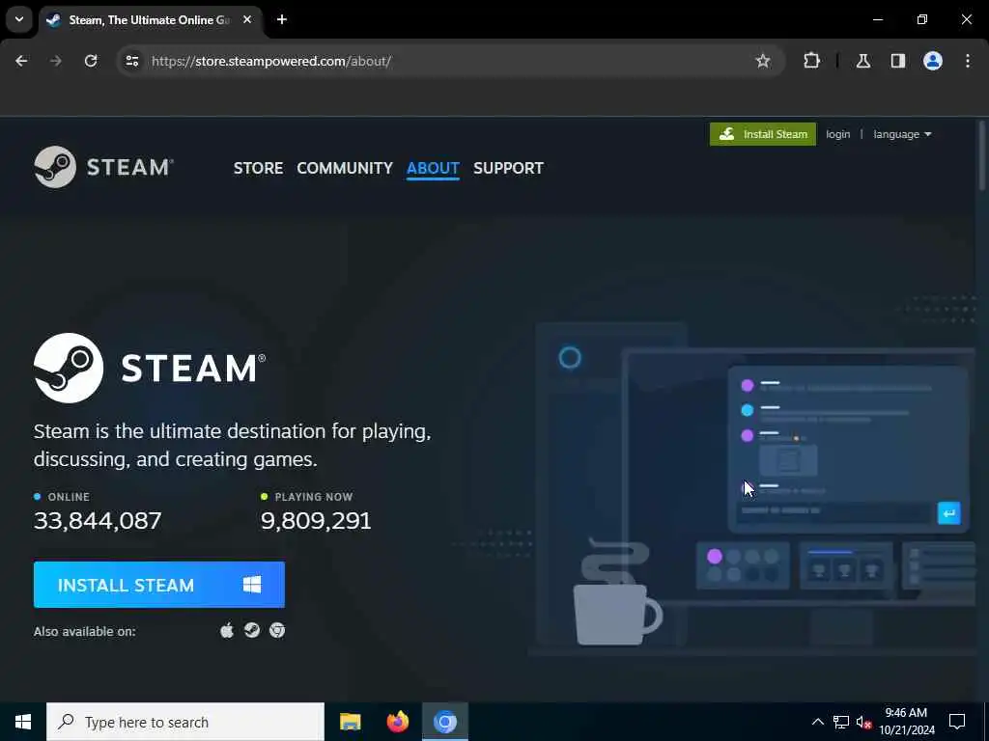
Task: Open site information icon in address bar
Action: 131,61
